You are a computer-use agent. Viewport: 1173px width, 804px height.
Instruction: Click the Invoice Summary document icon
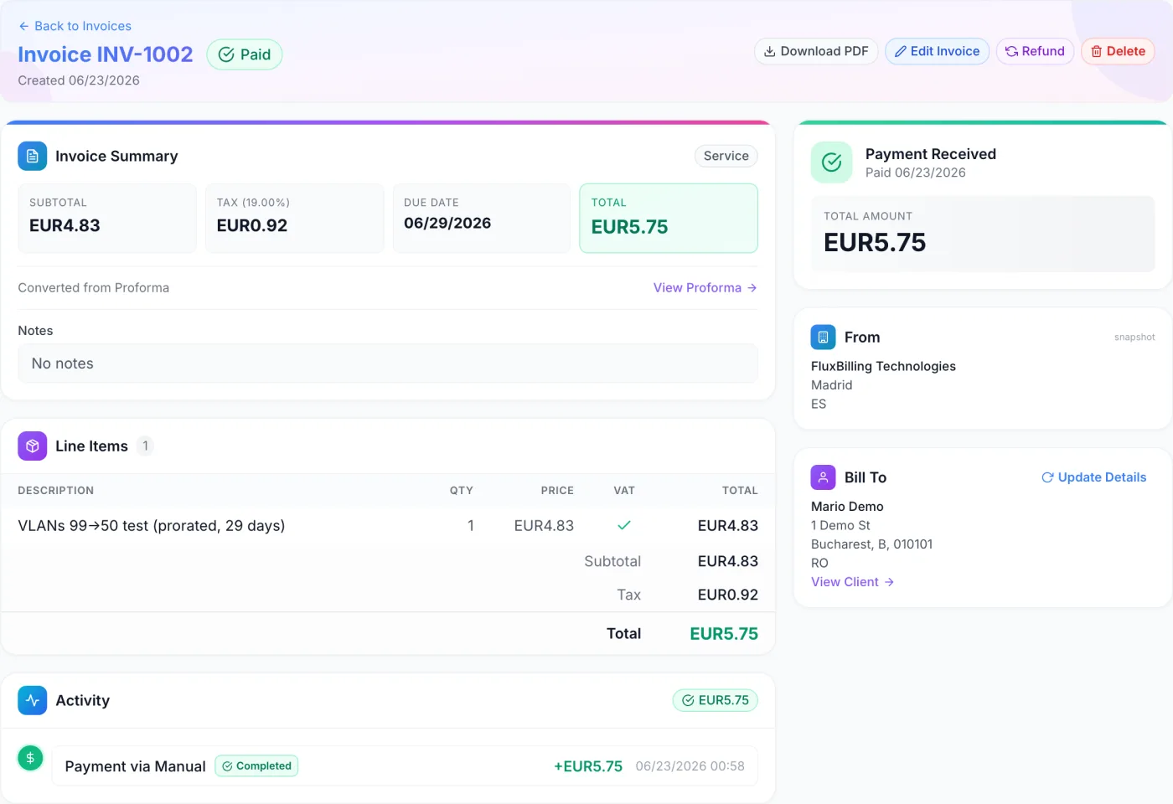[33, 156]
